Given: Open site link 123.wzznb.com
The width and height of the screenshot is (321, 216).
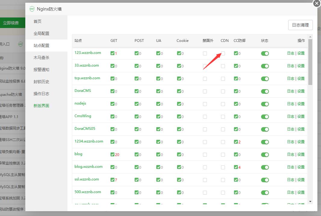Looking at the screenshot, I should point(88,53).
